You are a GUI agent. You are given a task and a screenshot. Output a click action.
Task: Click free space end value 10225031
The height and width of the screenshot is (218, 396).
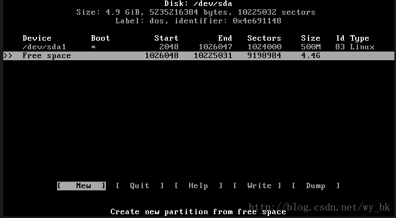coord(213,56)
